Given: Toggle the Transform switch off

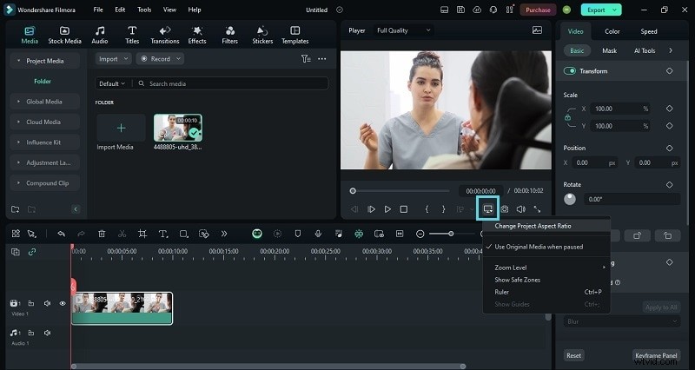Looking at the screenshot, I should (x=570, y=71).
